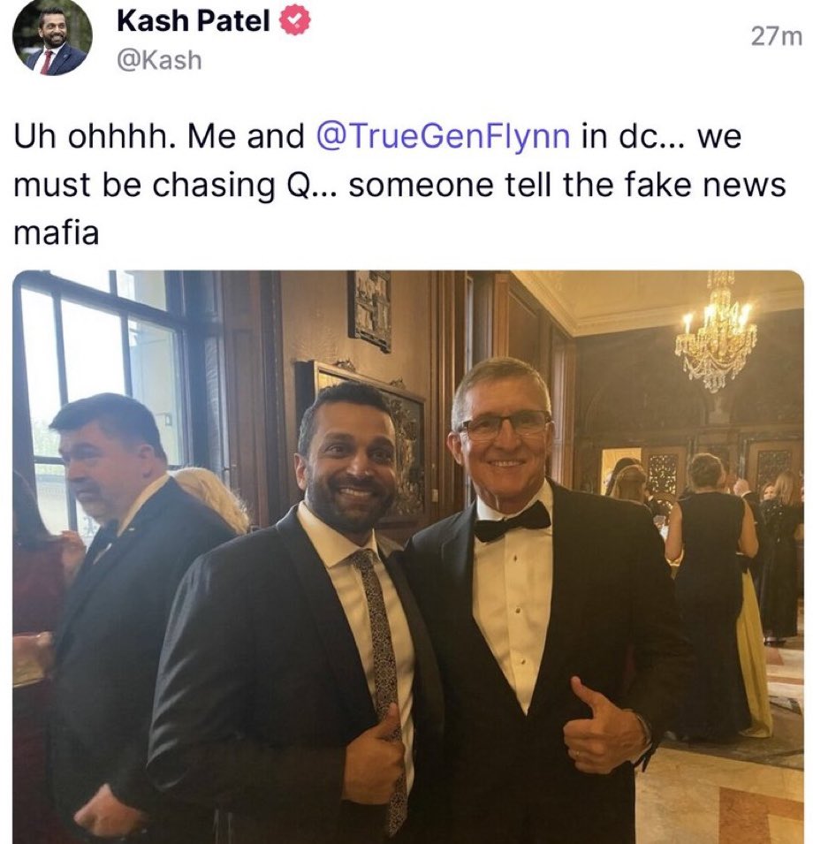The width and height of the screenshot is (813, 844).
Task: Click the post text starting 'Uh ohhhh'
Action: [x=399, y=185]
